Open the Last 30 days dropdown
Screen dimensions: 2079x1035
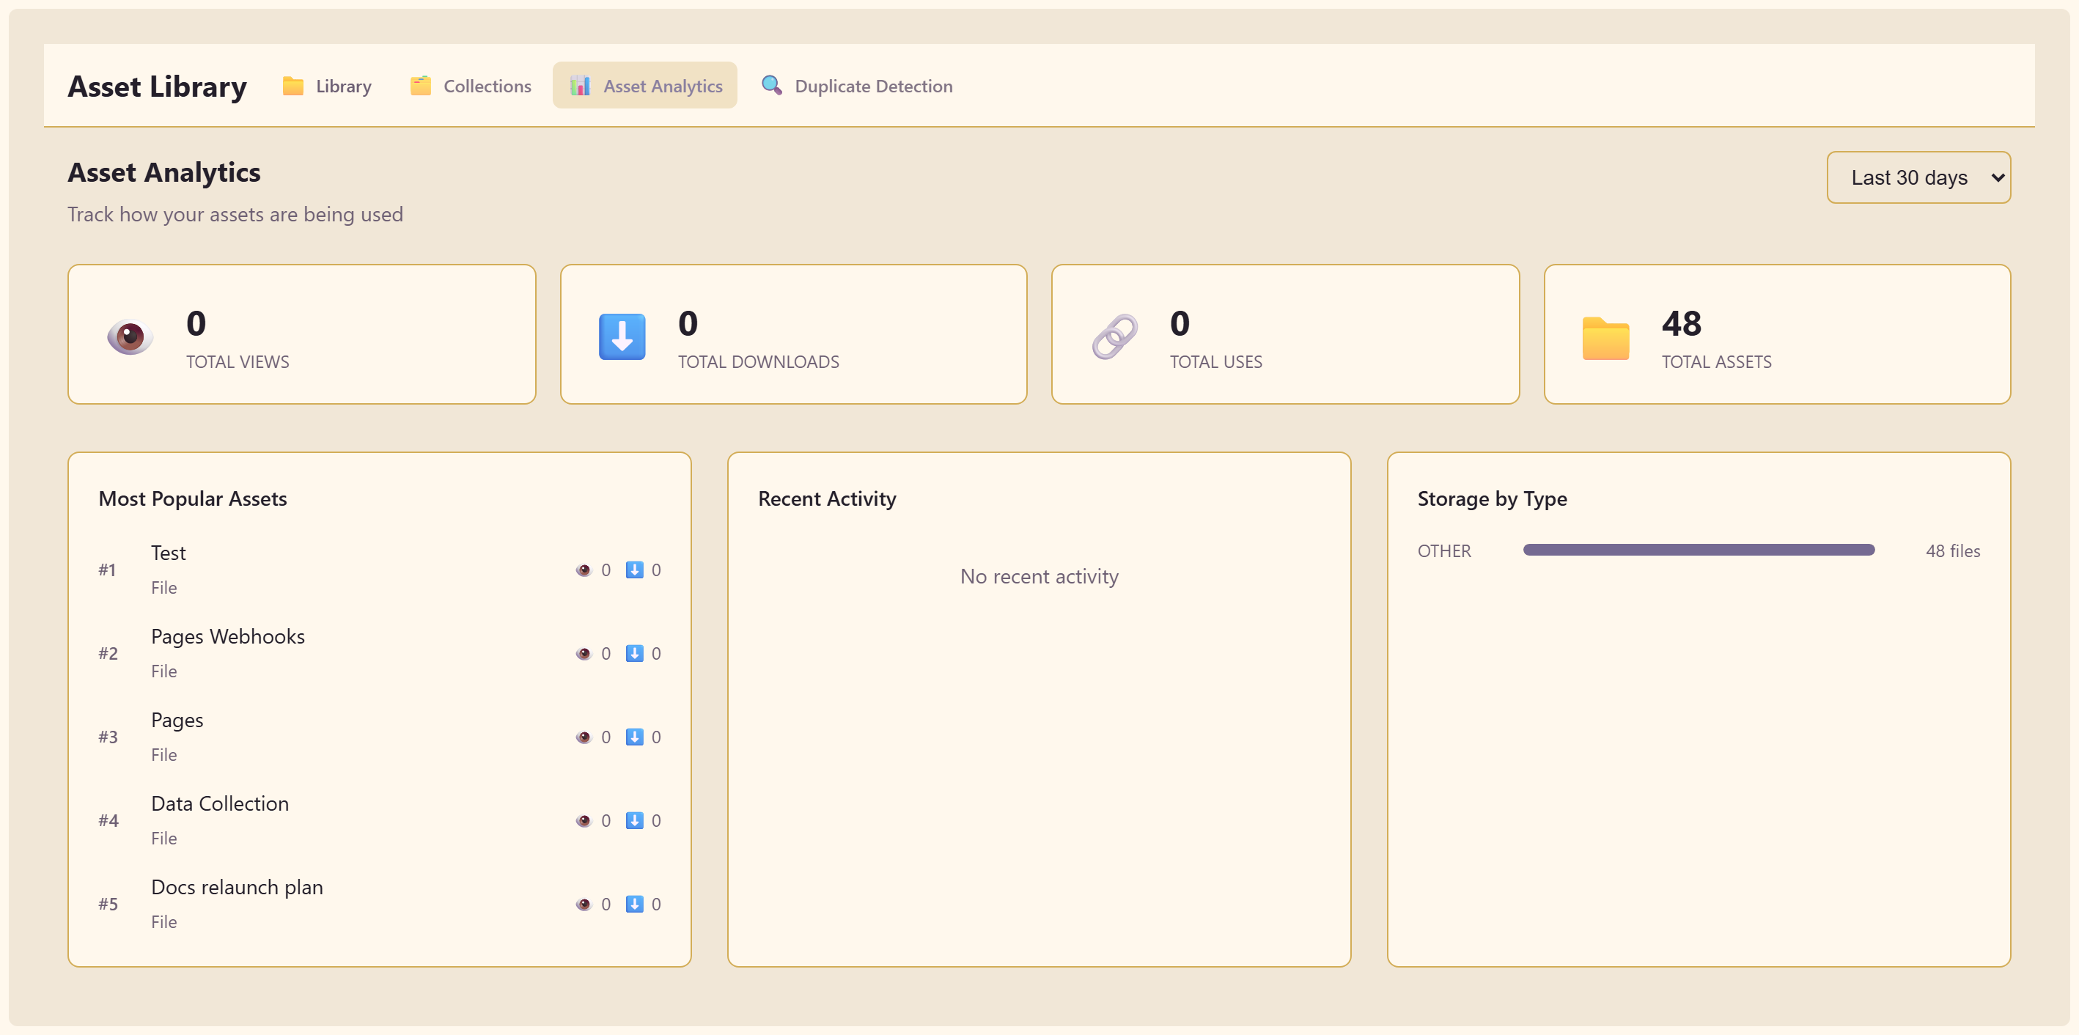point(1918,177)
